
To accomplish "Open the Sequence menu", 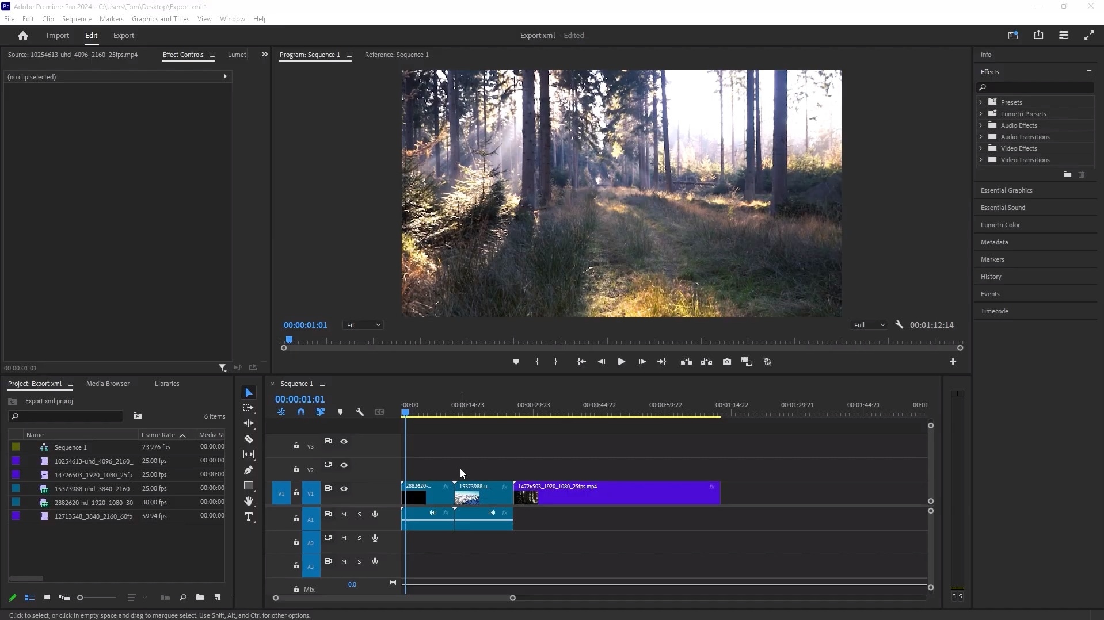I will (x=77, y=19).
